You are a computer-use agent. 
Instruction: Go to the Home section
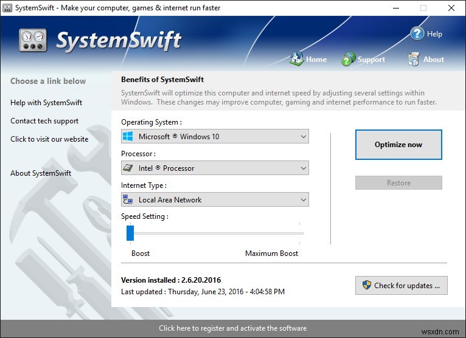[316, 60]
